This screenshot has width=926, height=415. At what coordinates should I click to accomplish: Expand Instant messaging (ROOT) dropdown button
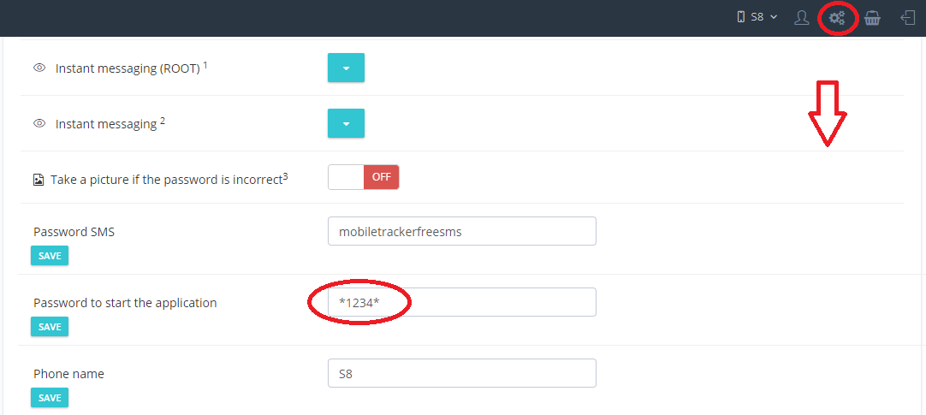pos(346,68)
